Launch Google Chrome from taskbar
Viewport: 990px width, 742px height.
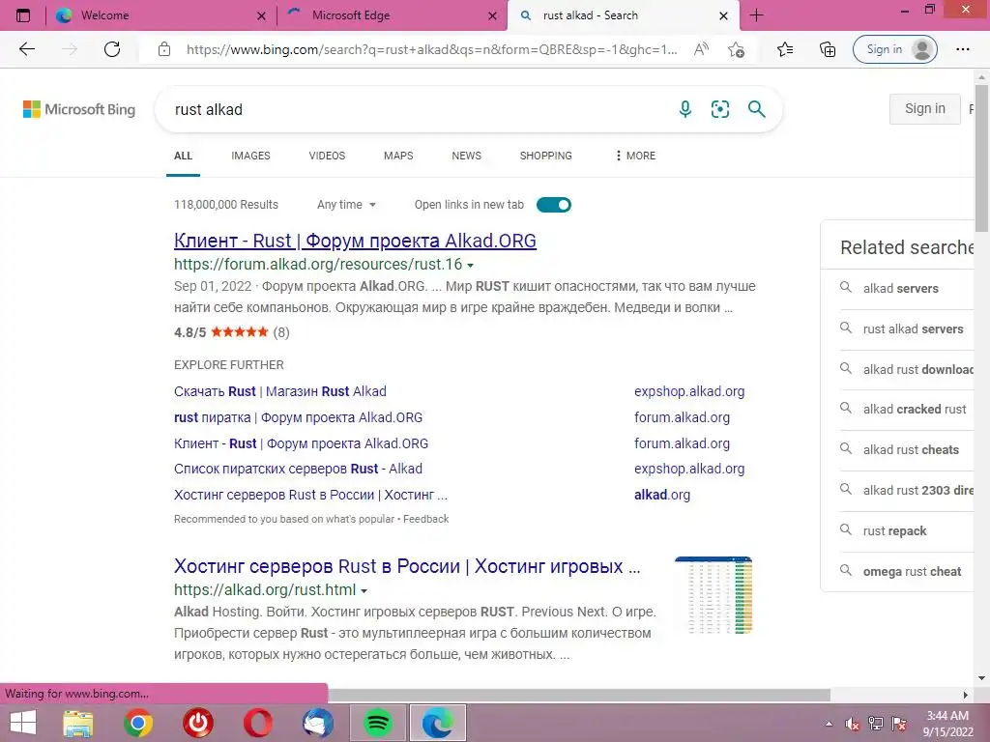click(138, 723)
